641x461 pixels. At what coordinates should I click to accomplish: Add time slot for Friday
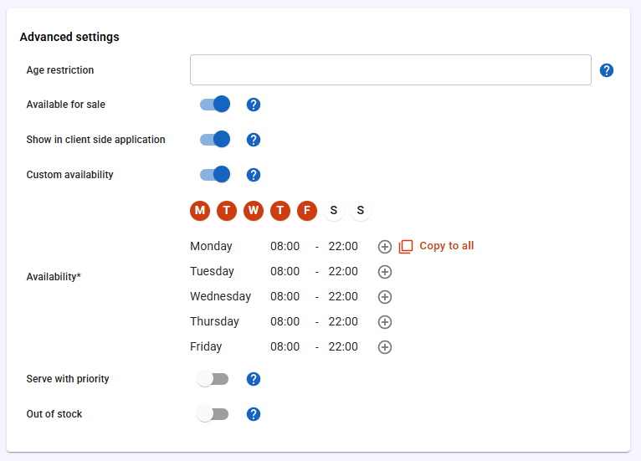[385, 347]
